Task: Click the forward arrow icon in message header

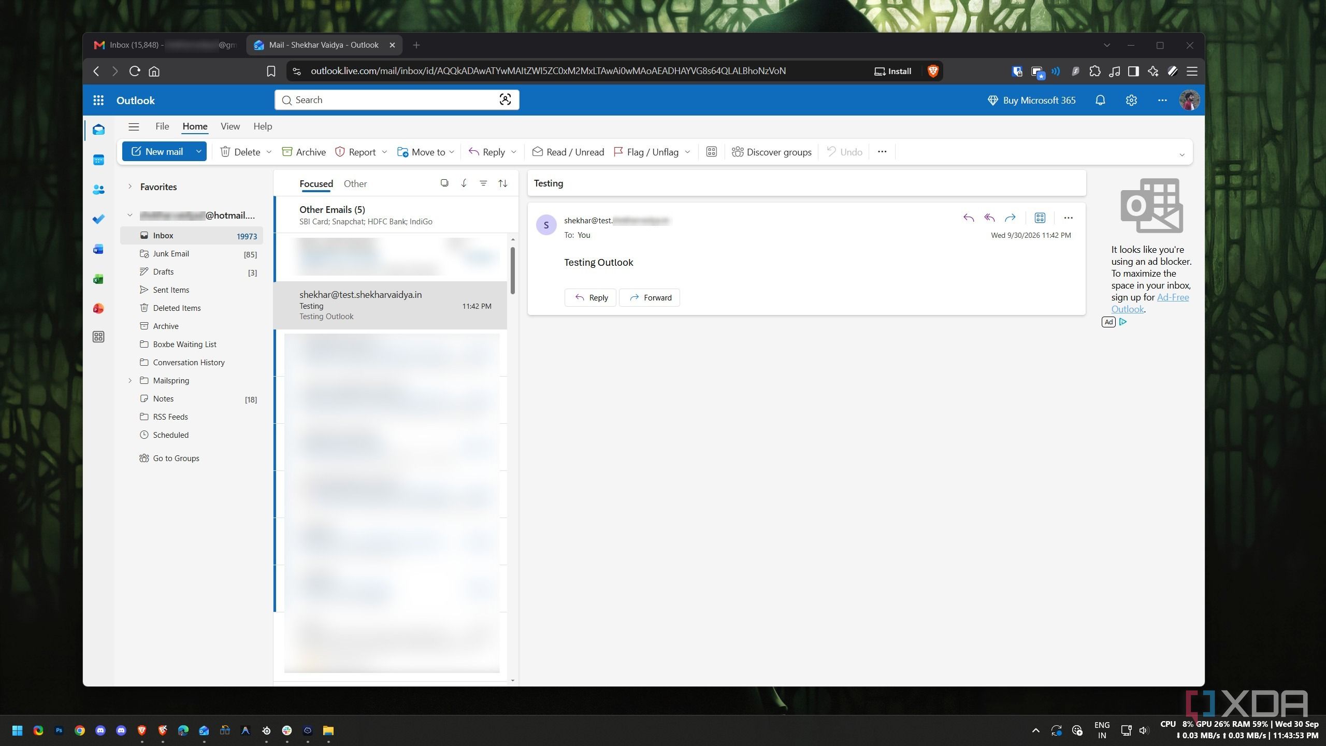Action: [1010, 218]
